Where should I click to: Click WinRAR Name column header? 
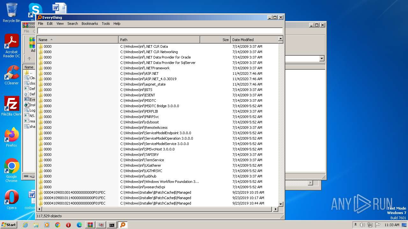tap(29, 67)
